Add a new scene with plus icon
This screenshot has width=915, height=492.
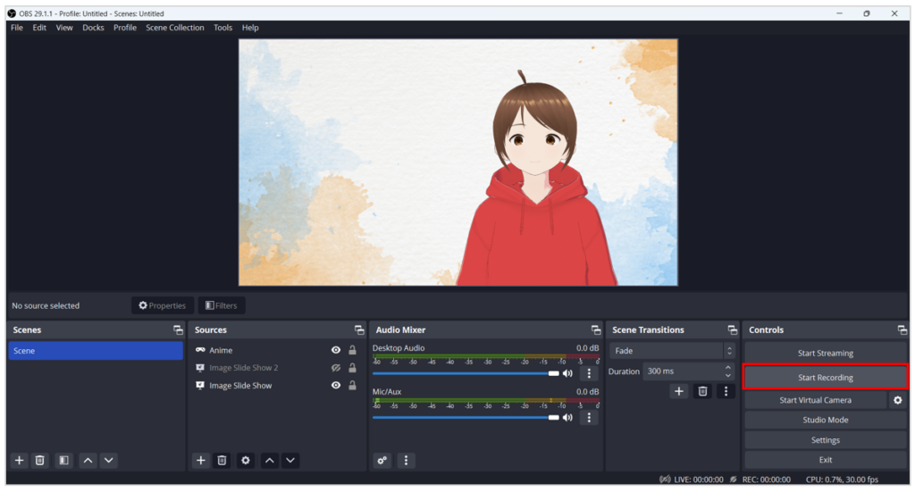(19, 460)
